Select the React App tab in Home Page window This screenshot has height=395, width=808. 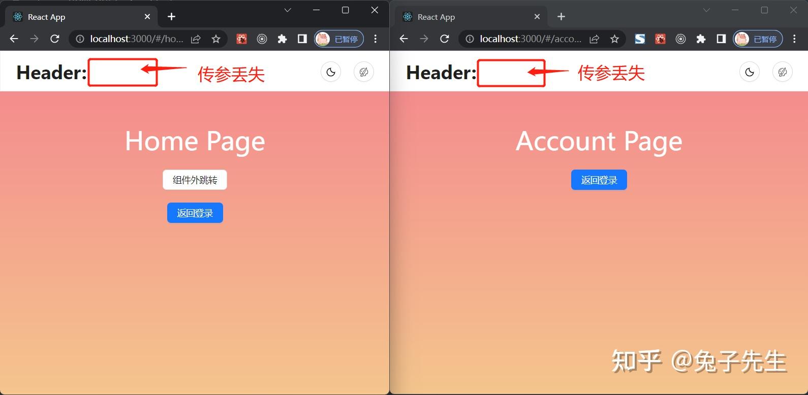click(x=81, y=17)
